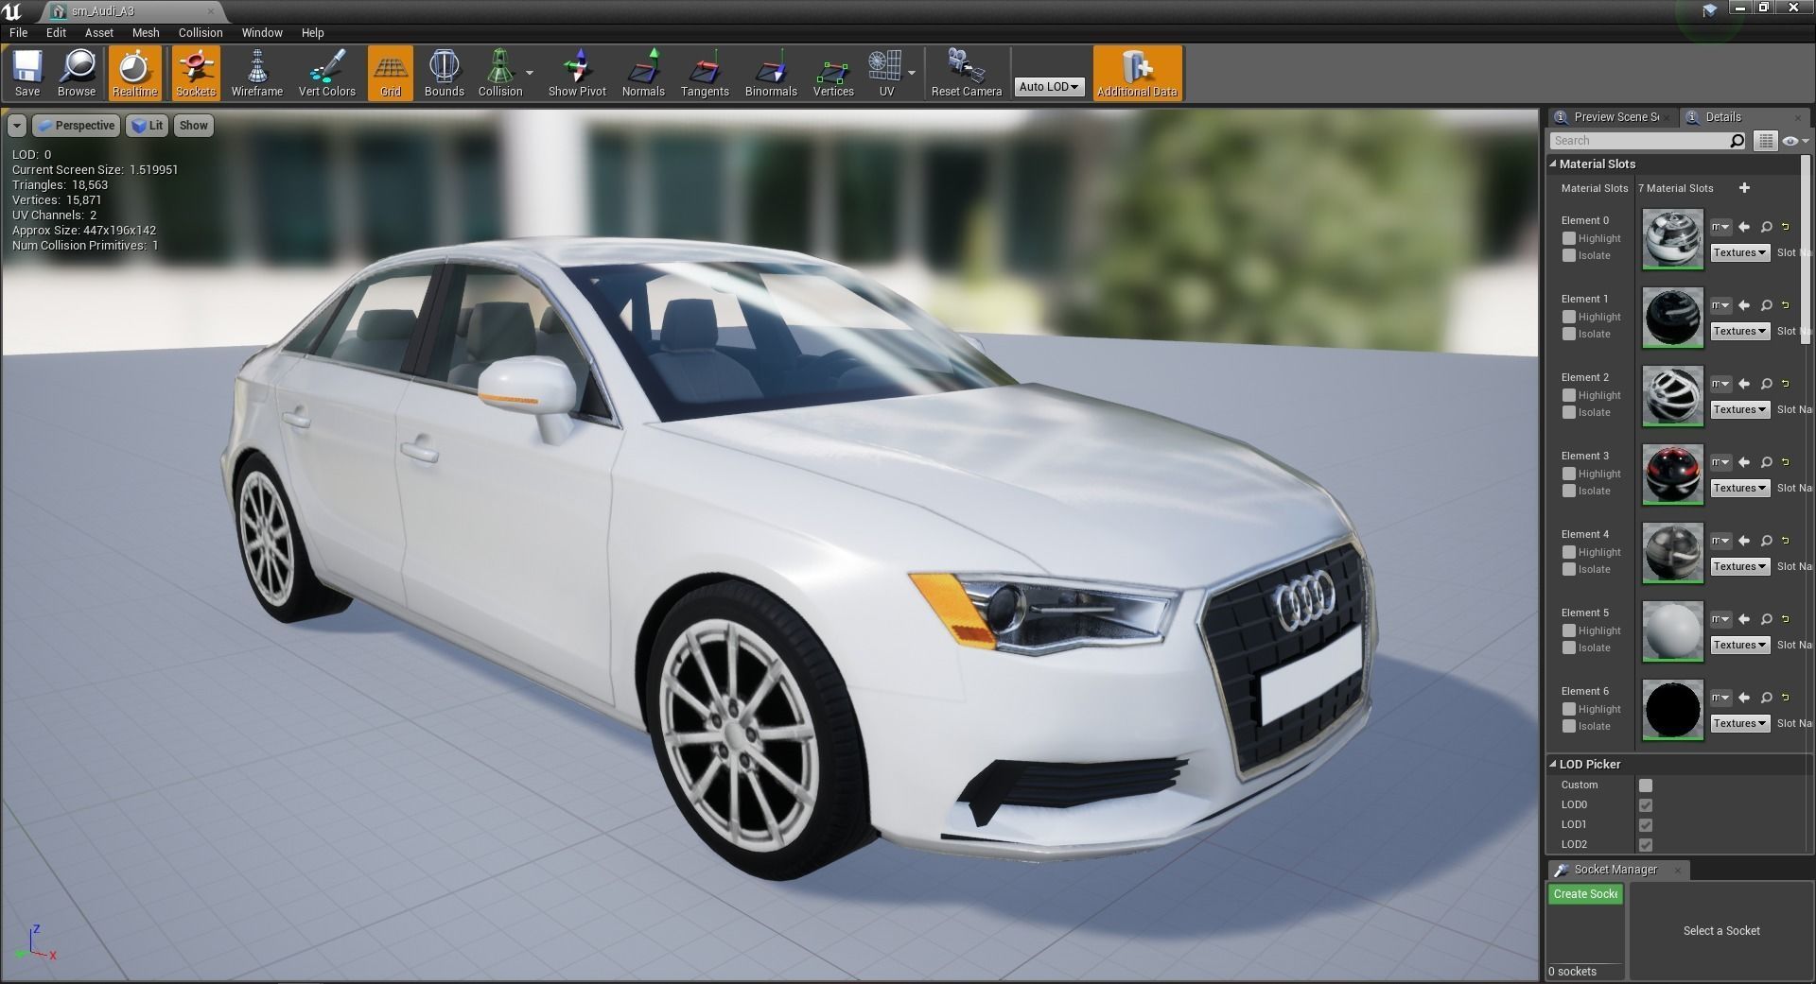Display mesh Tangents
Image resolution: width=1816 pixels, height=984 pixels.
coord(705,74)
